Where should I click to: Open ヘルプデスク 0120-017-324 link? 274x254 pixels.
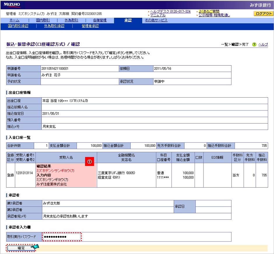click(170, 12)
